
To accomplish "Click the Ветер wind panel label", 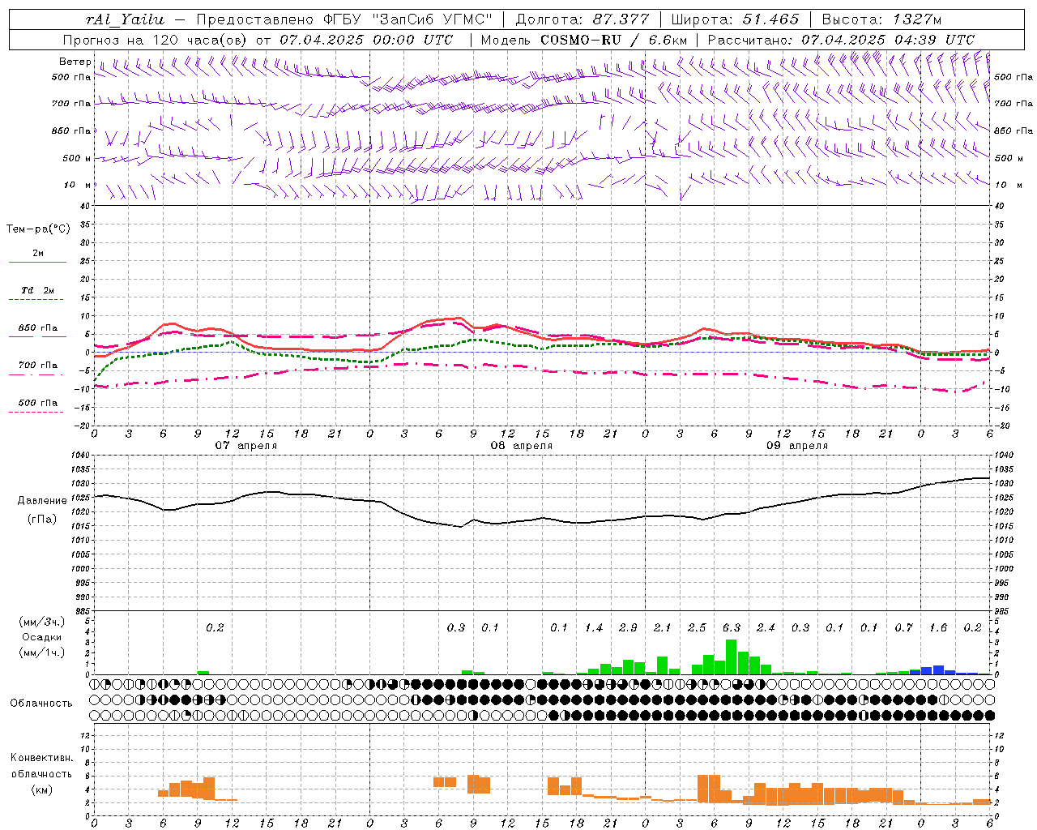I will [75, 62].
